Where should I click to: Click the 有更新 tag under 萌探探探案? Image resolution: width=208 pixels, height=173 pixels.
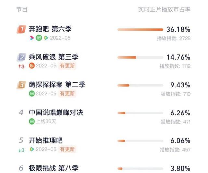click(67, 94)
